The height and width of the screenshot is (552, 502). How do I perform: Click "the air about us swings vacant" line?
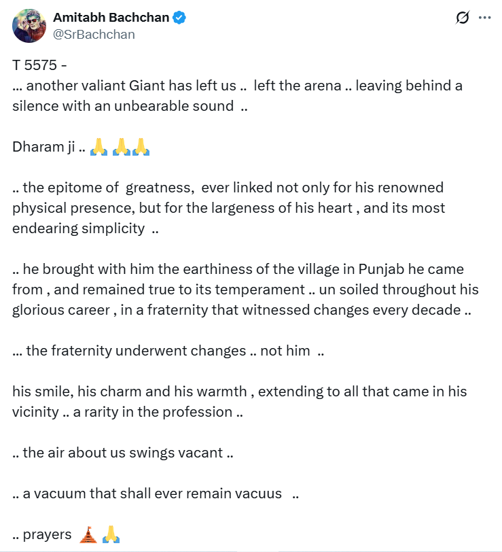coord(122,453)
